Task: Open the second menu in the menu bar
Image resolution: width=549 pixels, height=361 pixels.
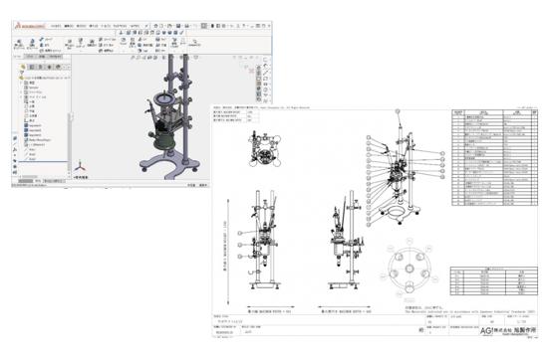Action: click(69, 26)
